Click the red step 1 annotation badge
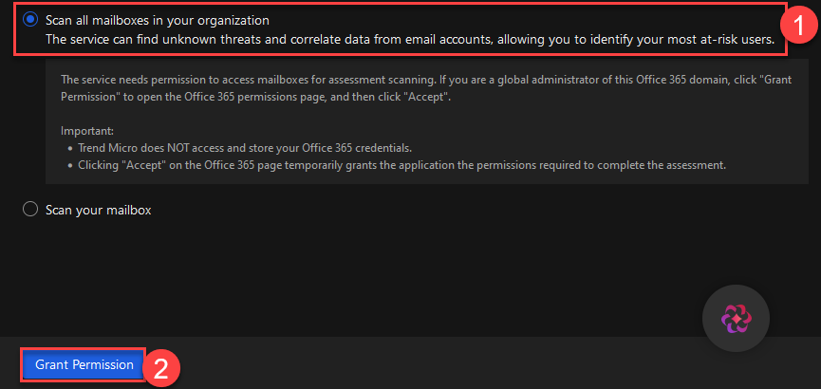Screen dimensions: 821x389 coord(797,25)
